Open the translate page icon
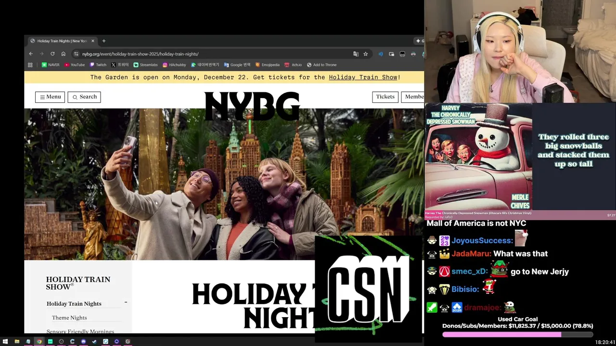 tap(356, 54)
